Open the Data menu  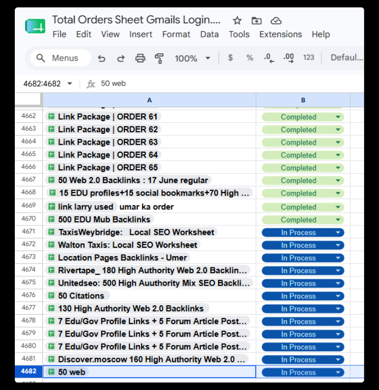209,34
